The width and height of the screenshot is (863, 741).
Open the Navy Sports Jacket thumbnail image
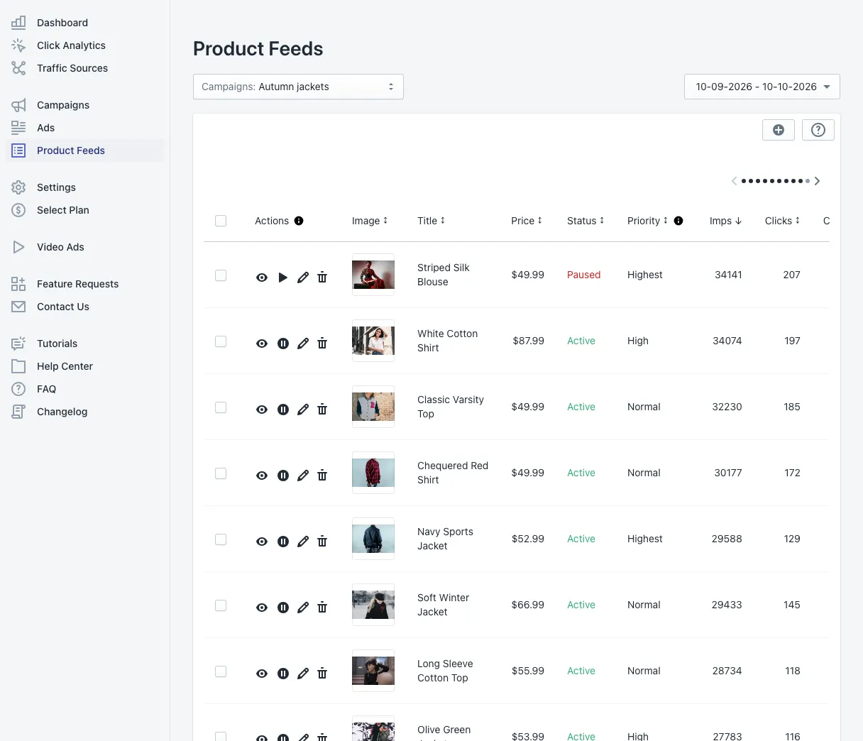[x=373, y=539]
